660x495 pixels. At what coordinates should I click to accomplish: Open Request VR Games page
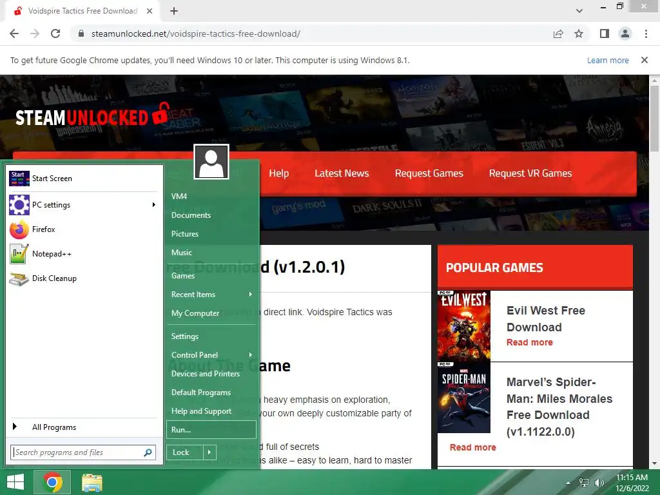[x=530, y=173]
